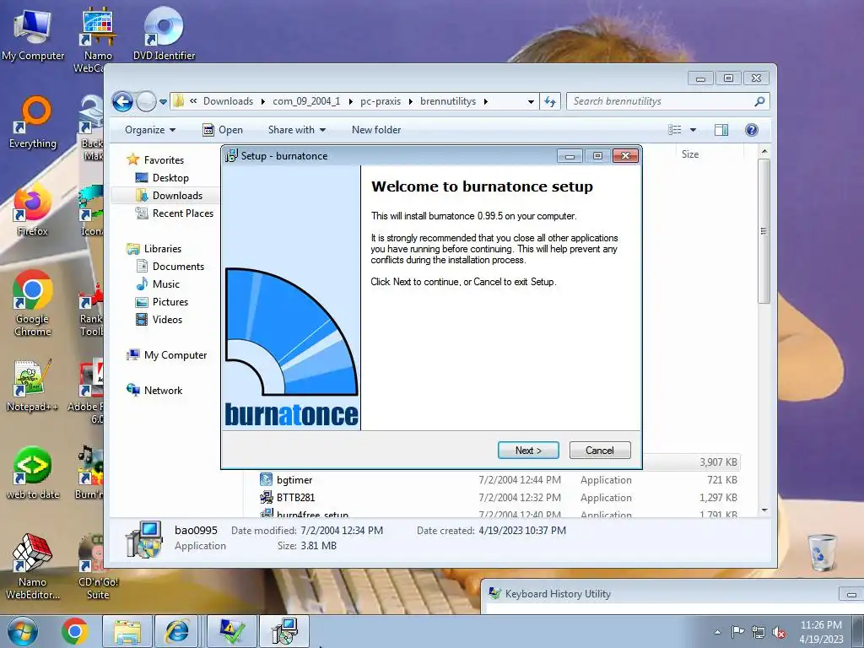Open the Share with menu
The height and width of the screenshot is (648, 864).
[x=296, y=130]
